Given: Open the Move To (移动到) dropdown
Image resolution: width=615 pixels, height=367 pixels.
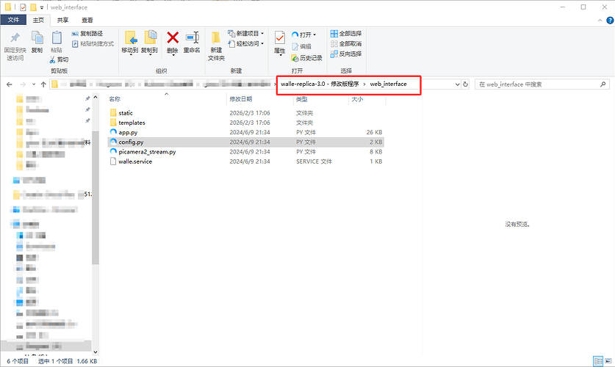Looking at the screenshot, I should [x=130, y=43].
